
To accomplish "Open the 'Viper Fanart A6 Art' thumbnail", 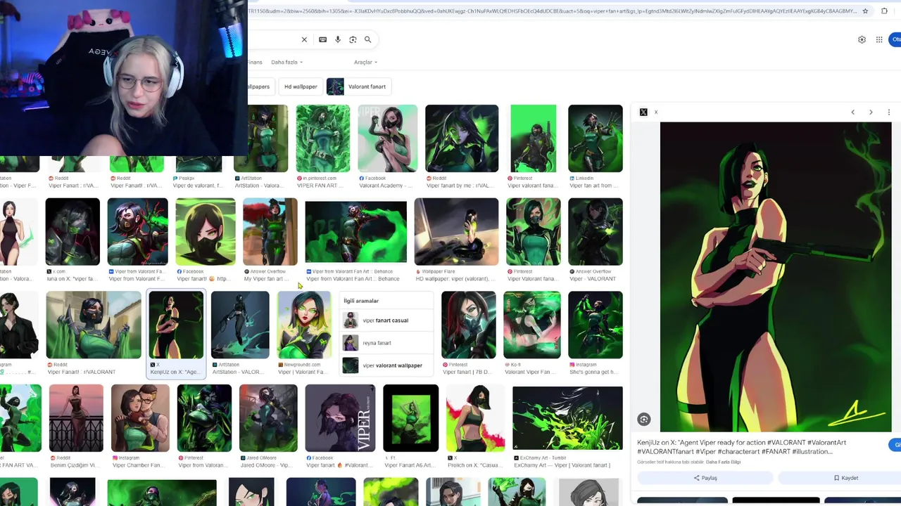I will click(410, 418).
